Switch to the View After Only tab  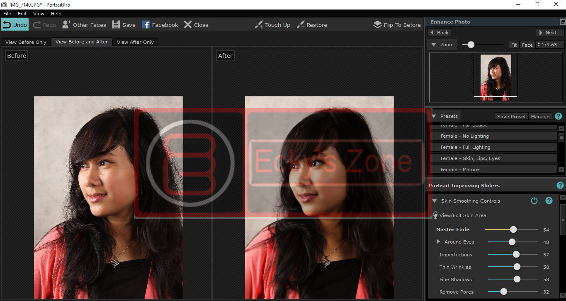[135, 42]
